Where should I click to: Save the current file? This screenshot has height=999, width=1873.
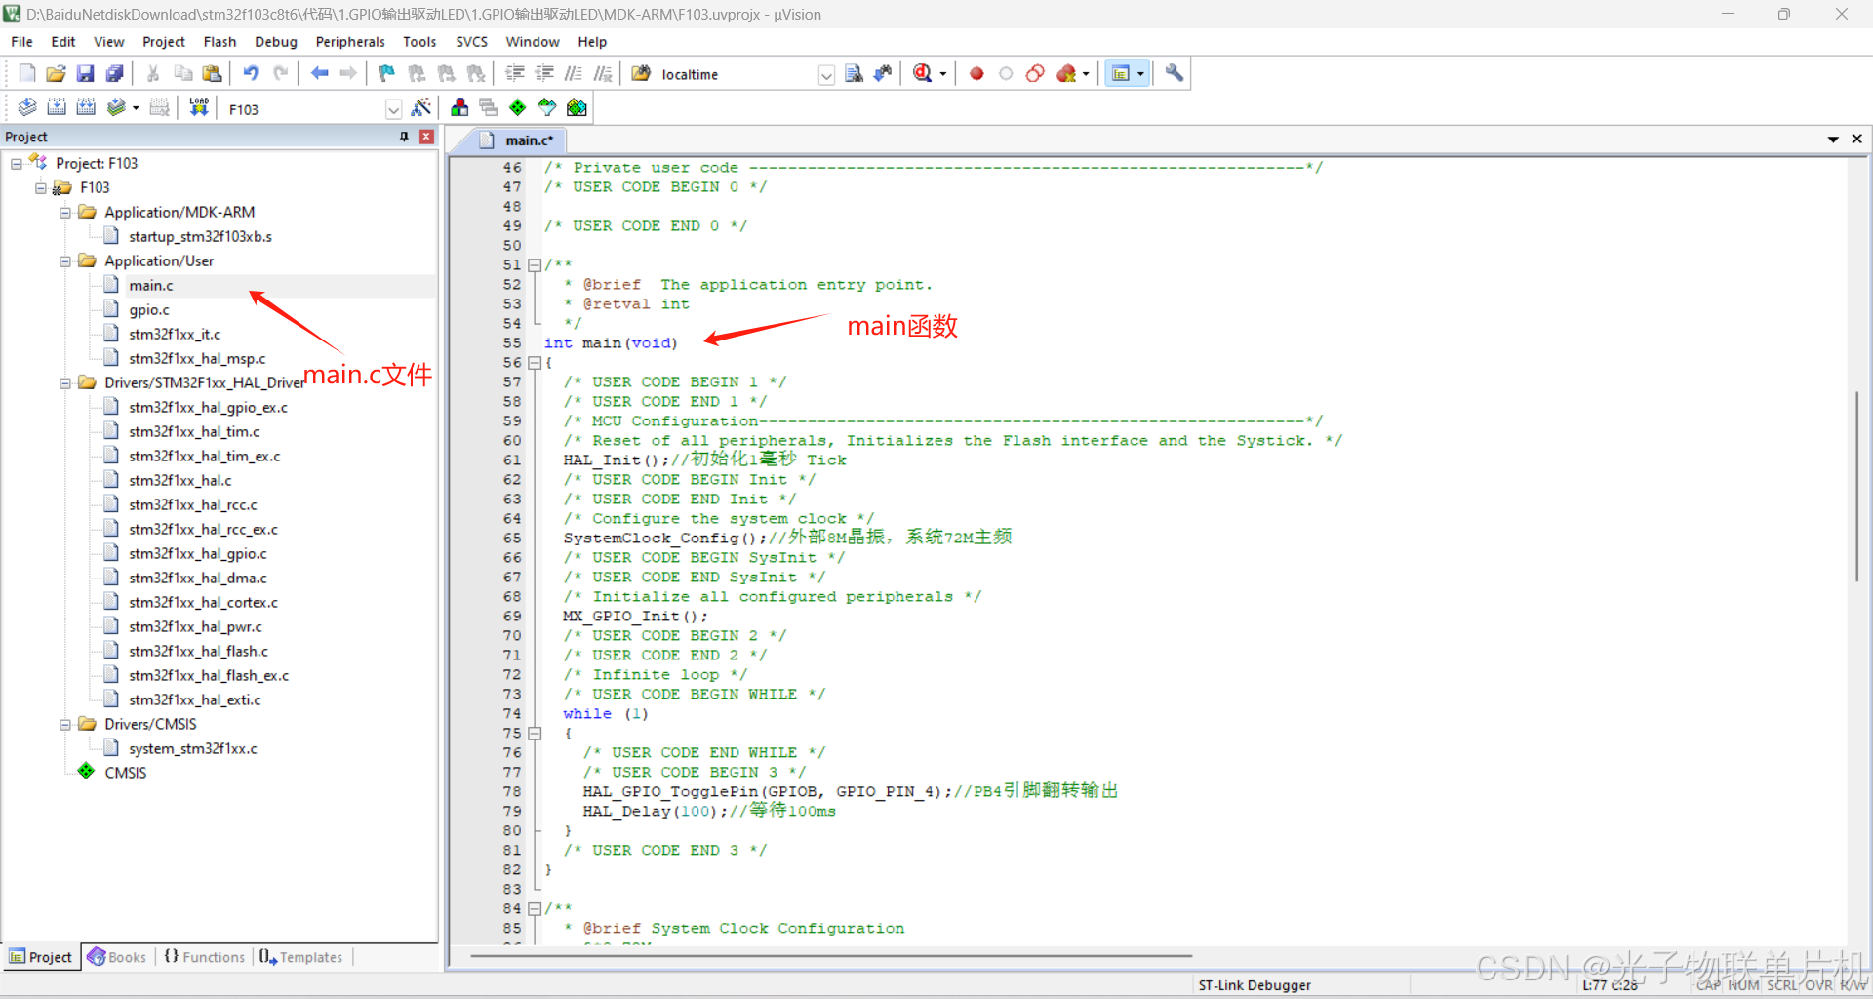pos(86,73)
